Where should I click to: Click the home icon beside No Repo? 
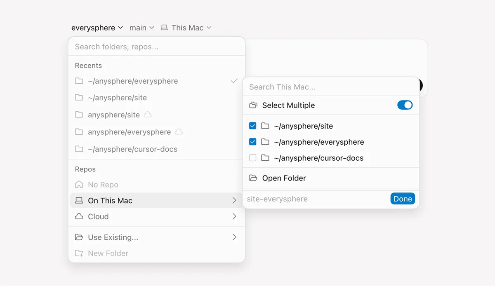[x=79, y=184]
